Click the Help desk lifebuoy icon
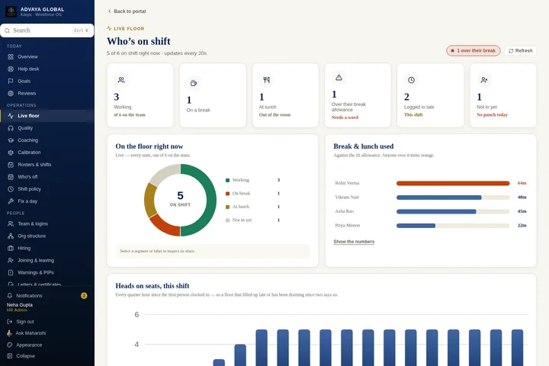This screenshot has height=366, width=549. (11, 69)
